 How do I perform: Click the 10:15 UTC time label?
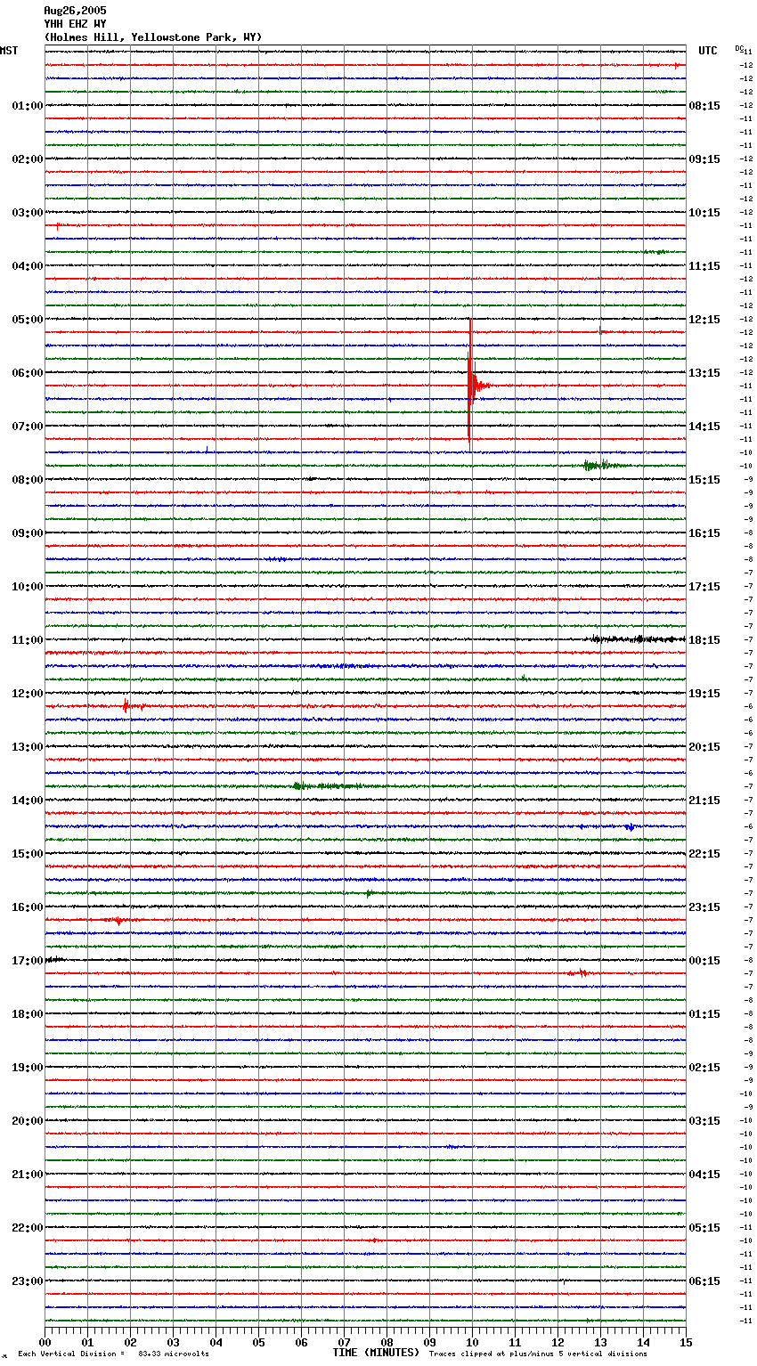(x=704, y=213)
